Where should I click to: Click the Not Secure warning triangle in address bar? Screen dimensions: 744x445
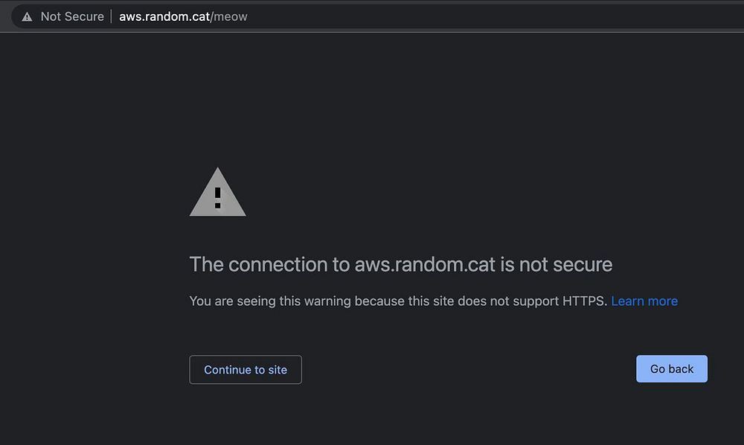[x=28, y=16]
